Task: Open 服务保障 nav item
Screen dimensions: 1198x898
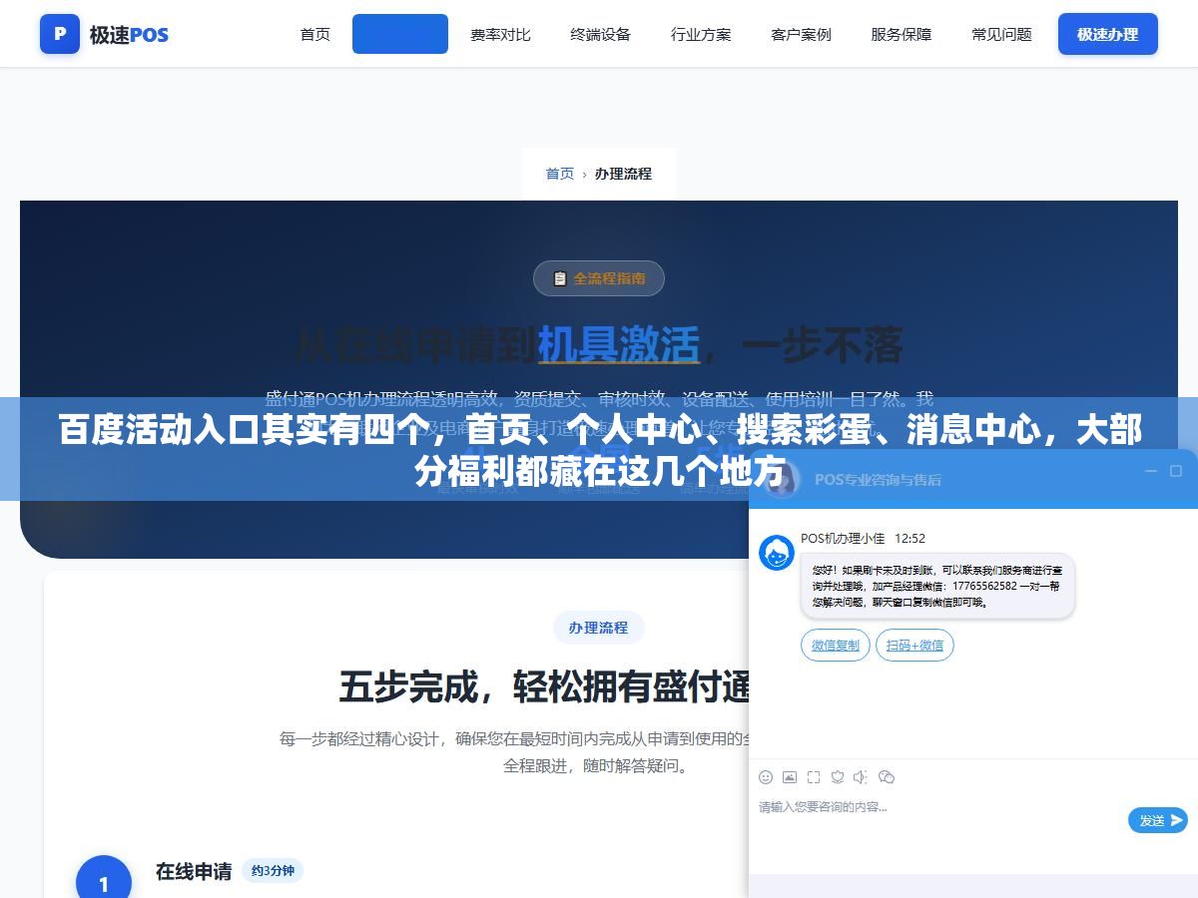Action: point(901,34)
